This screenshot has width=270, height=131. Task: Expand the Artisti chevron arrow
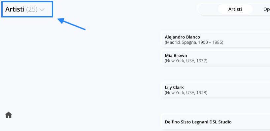point(42,10)
